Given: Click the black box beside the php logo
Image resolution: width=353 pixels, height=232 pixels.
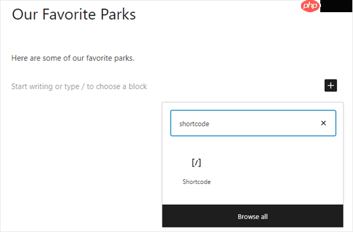Looking at the screenshot, I should coord(336,6).
